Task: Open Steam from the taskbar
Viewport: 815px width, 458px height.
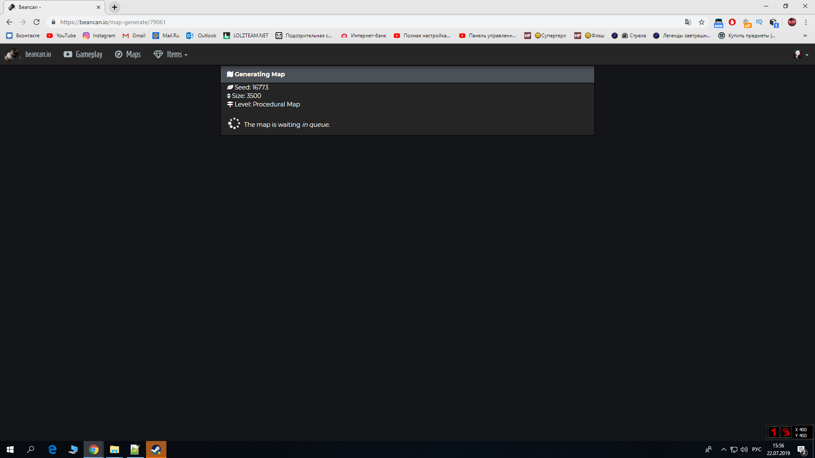Action: pyautogui.click(x=156, y=450)
